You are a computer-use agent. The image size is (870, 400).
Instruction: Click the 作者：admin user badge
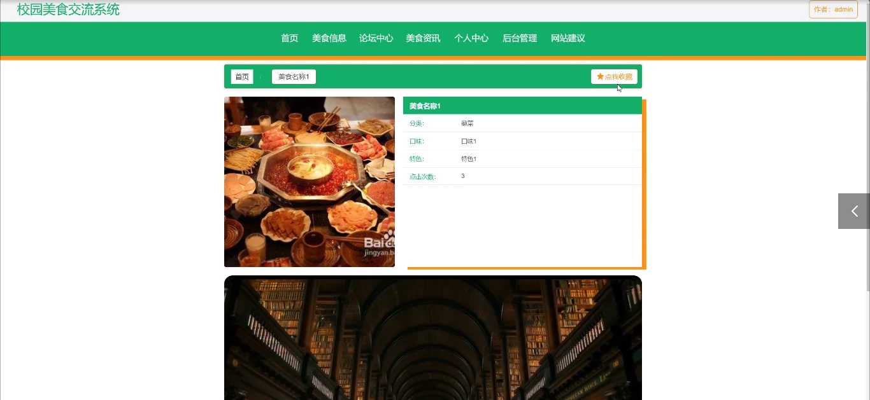coord(833,10)
